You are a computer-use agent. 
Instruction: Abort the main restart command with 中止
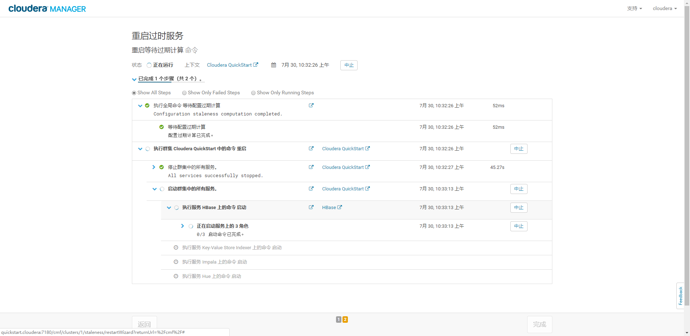coord(349,65)
